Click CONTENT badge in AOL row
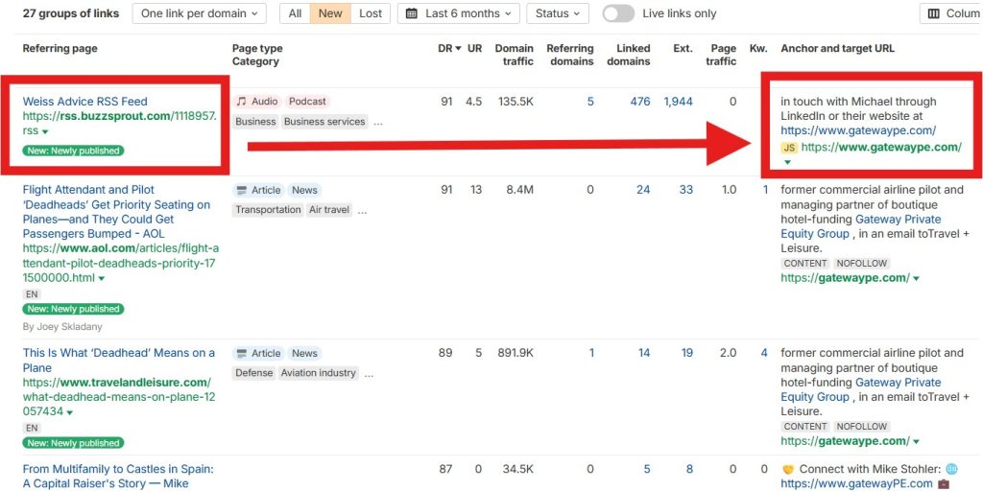This screenshot has width=983, height=491. click(805, 264)
